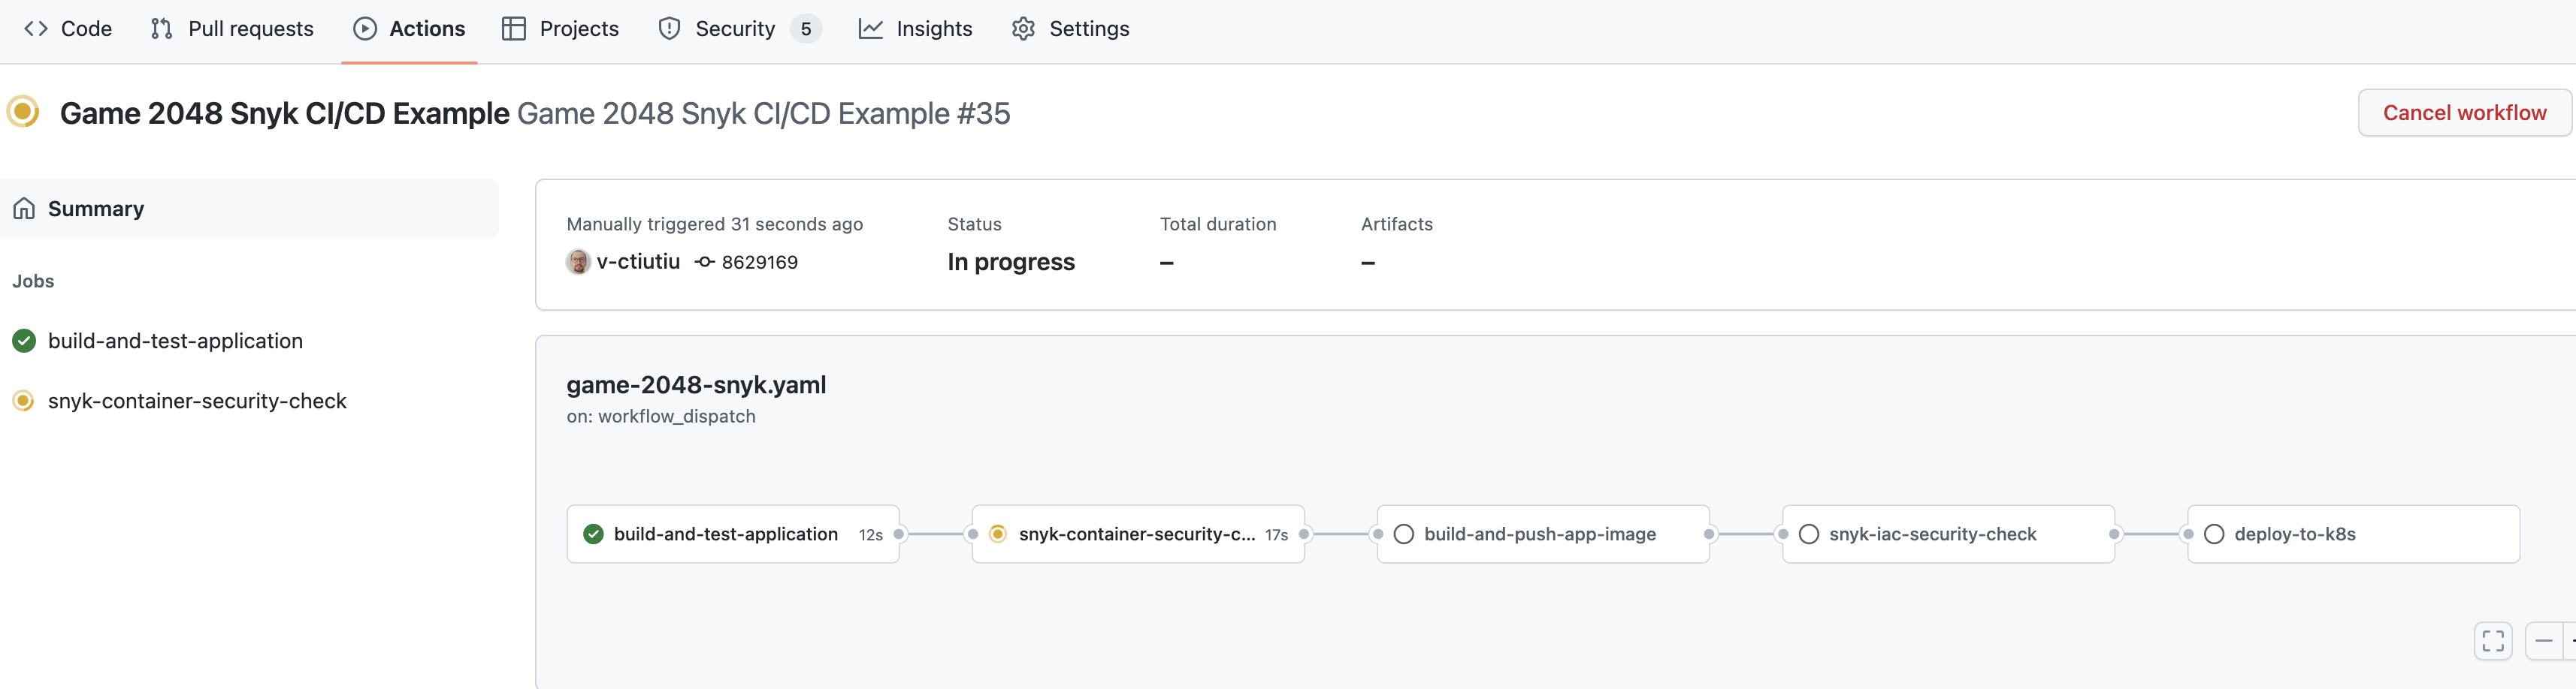Go to Pull requests tab

point(231,29)
